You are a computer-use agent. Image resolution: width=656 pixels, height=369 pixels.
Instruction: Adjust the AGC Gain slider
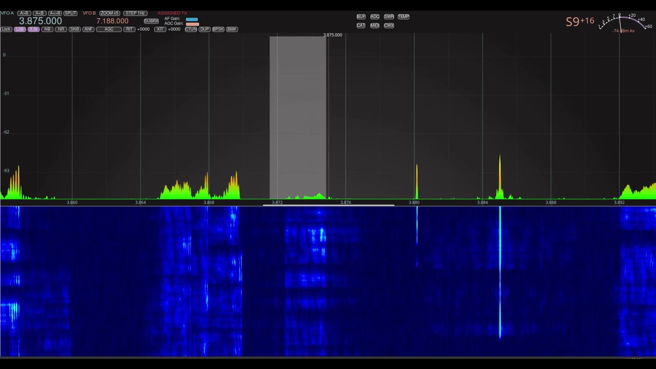click(192, 24)
